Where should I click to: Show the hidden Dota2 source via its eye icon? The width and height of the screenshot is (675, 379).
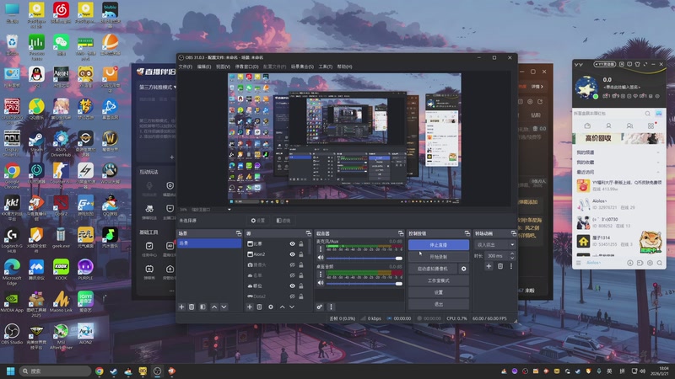coord(292,296)
